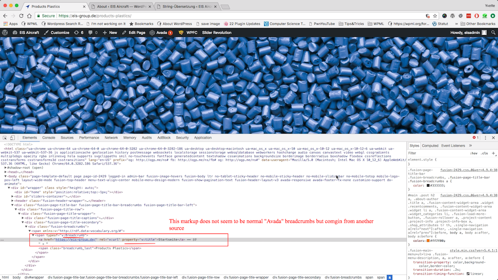The height and width of the screenshot is (280, 498).
Task: Open Slider Revolution in admin bar
Action: [x=217, y=33]
